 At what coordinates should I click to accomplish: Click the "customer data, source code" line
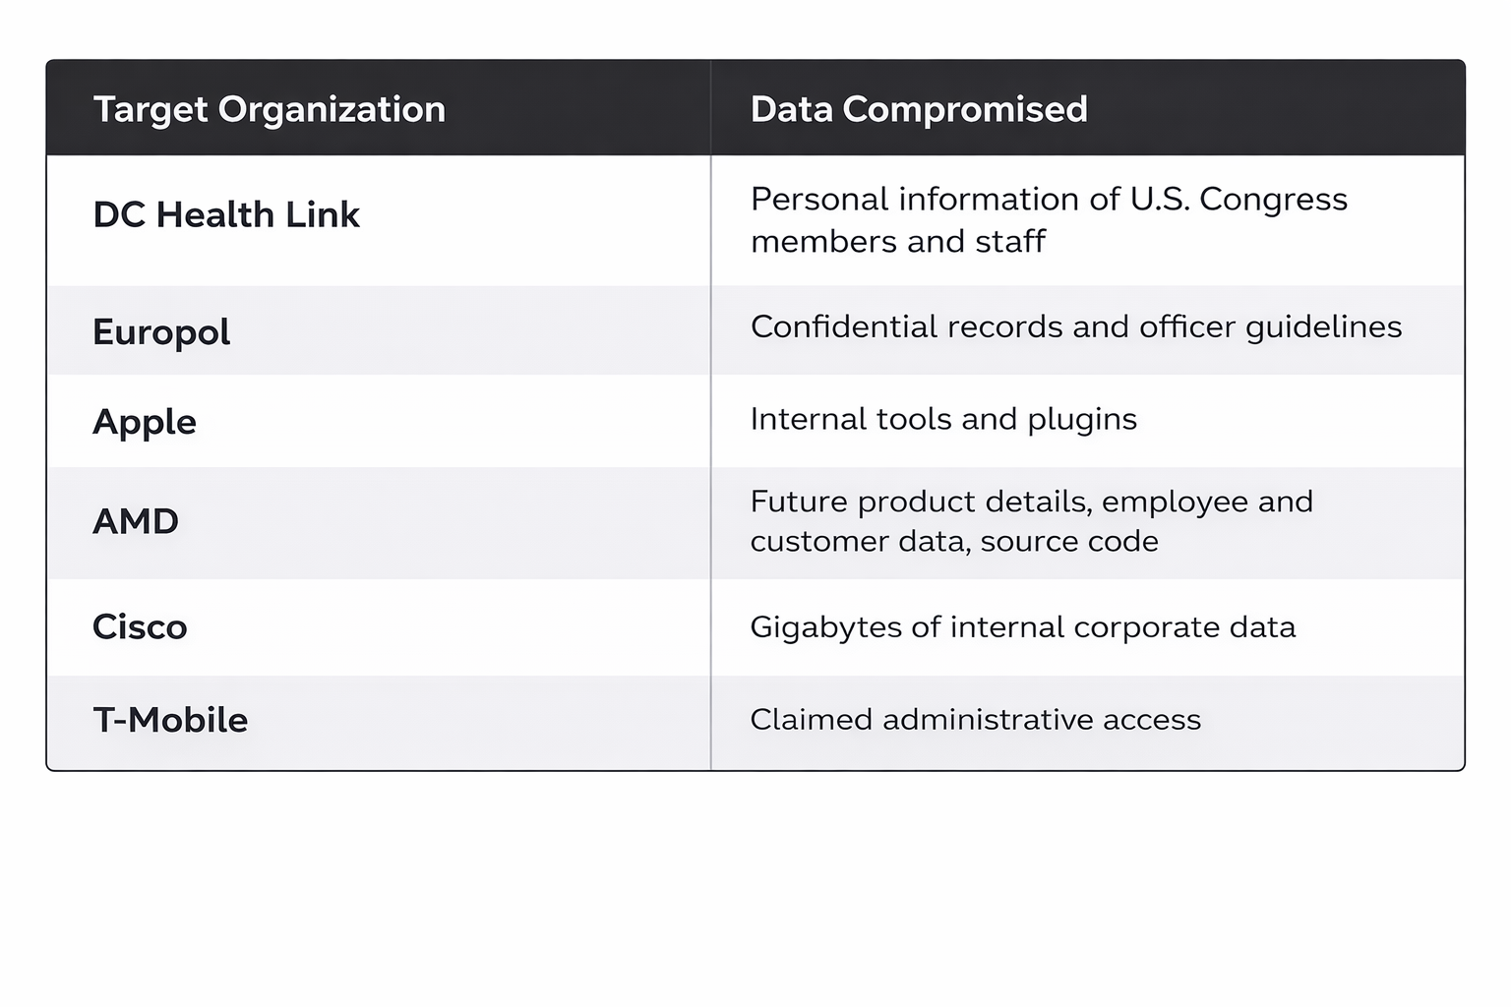click(x=953, y=542)
